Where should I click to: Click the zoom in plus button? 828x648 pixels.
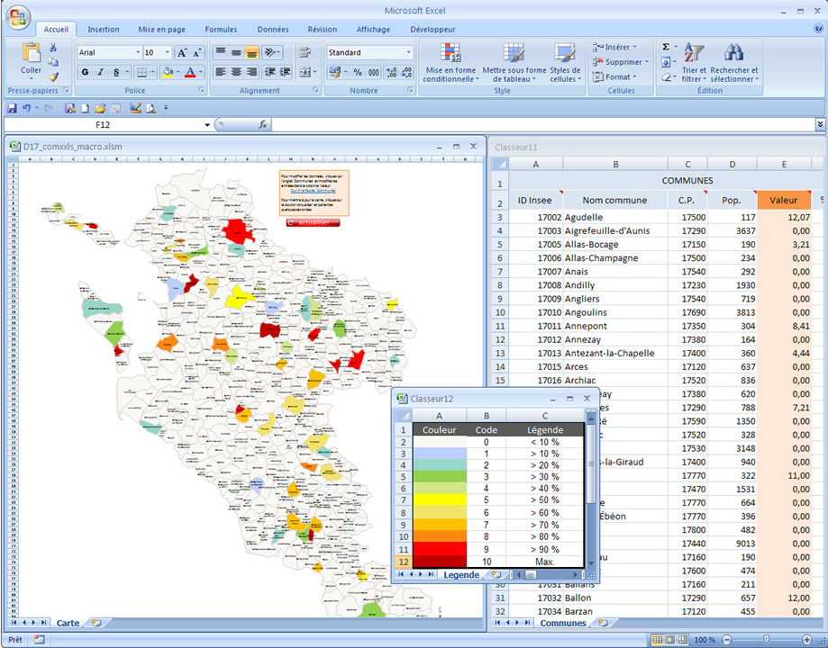(807, 640)
